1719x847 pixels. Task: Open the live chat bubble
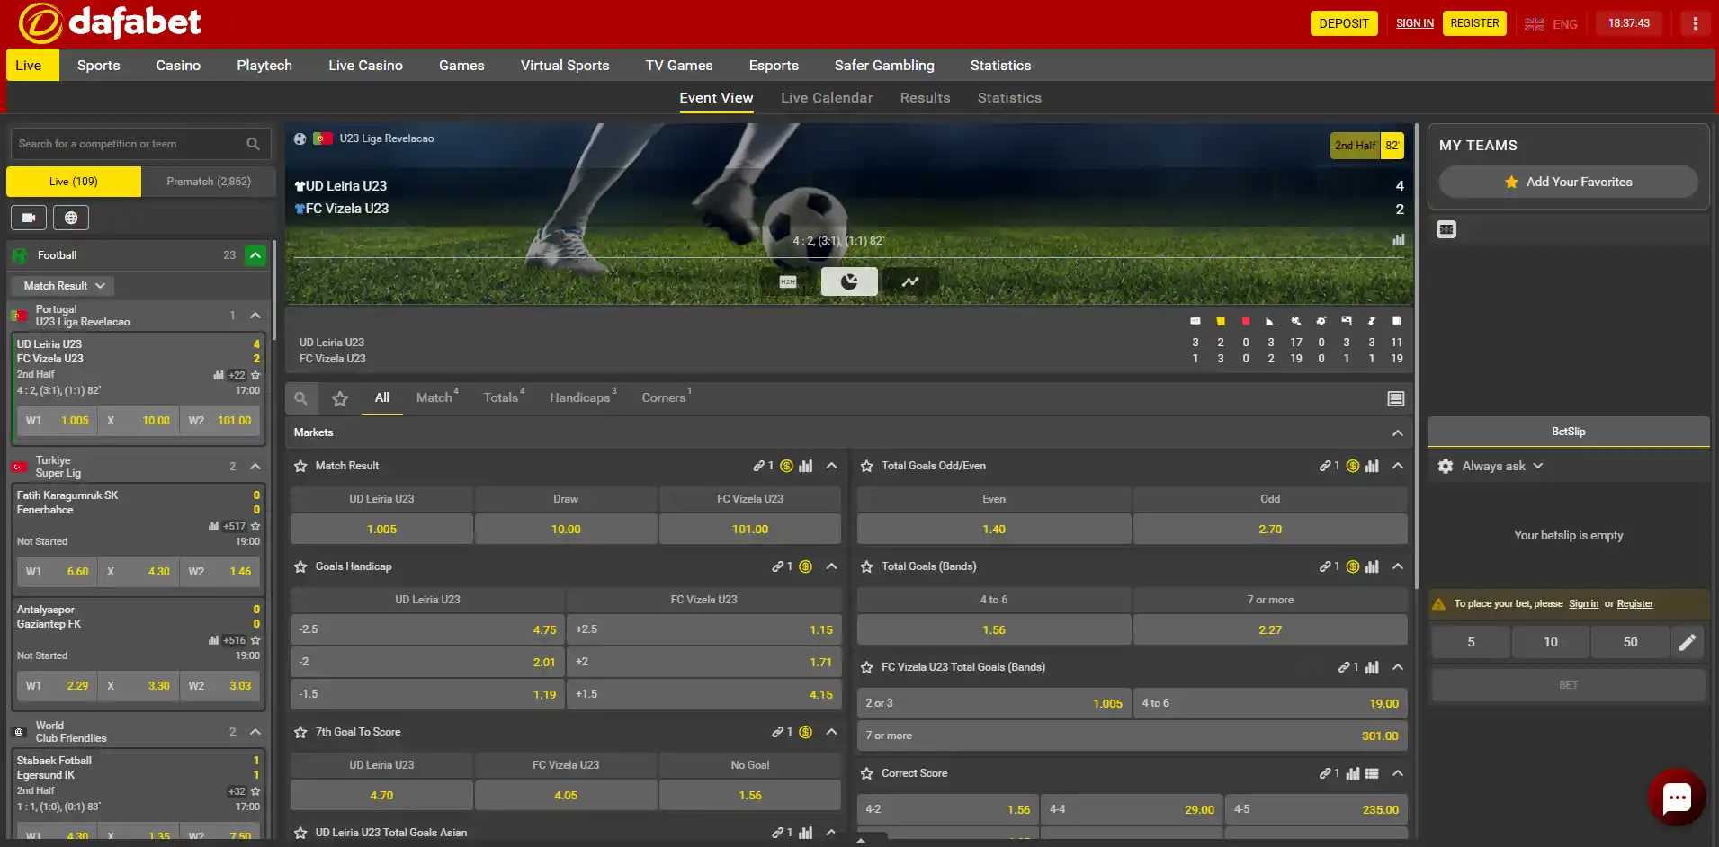[x=1677, y=797]
